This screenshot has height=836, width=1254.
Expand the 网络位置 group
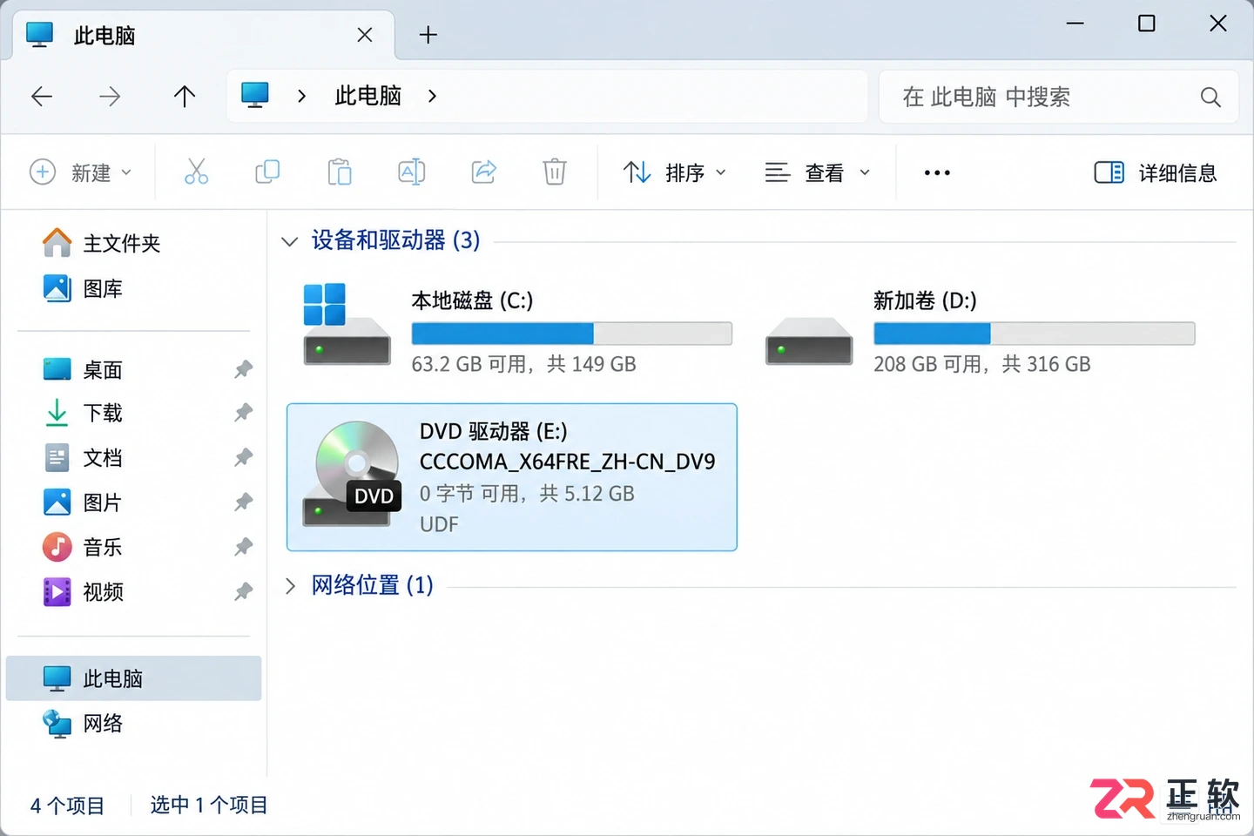click(x=290, y=586)
